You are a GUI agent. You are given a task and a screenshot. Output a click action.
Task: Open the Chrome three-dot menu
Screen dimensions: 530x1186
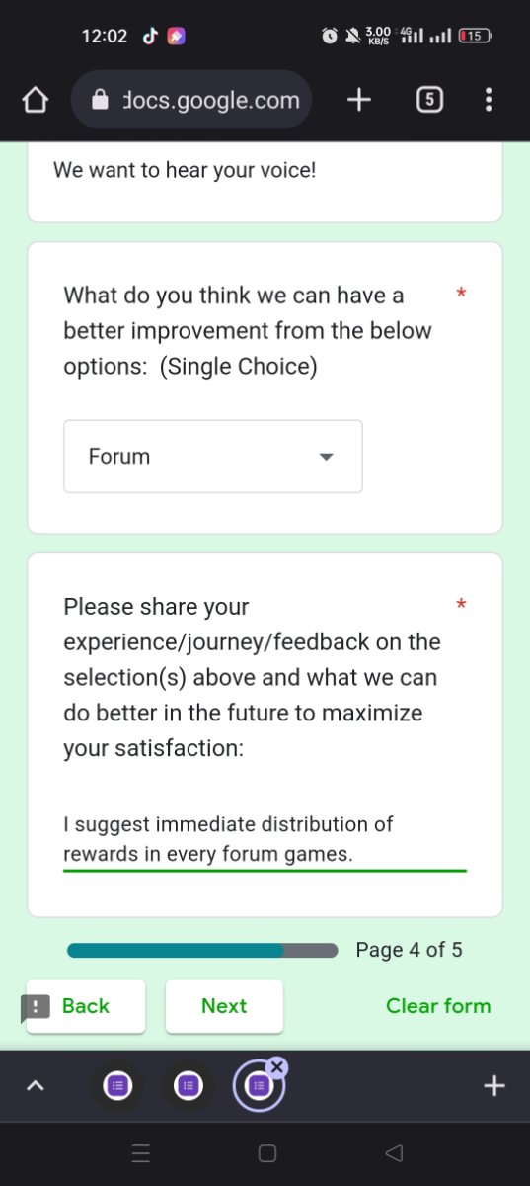(489, 100)
